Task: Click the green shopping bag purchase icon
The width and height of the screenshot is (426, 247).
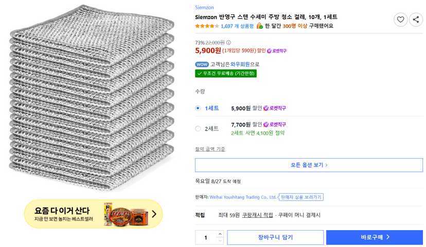Action: (260, 26)
